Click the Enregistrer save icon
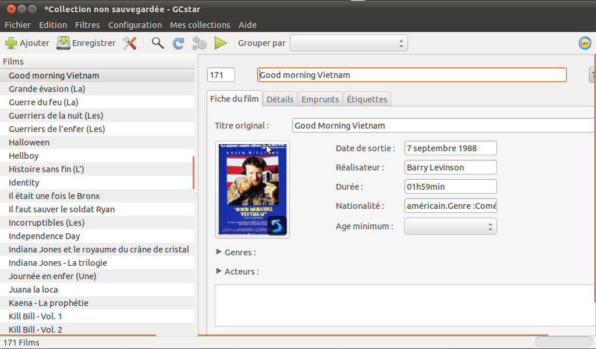Image resolution: width=596 pixels, height=349 pixels. (63, 43)
